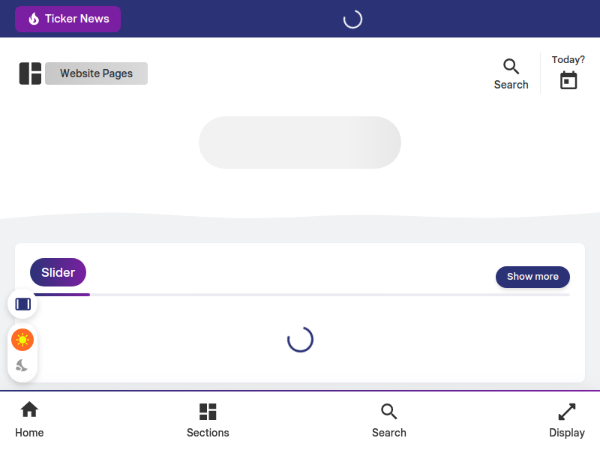Click the Ticker News flame badge
Screen dimensions: 600x450
pyautogui.click(x=67, y=19)
